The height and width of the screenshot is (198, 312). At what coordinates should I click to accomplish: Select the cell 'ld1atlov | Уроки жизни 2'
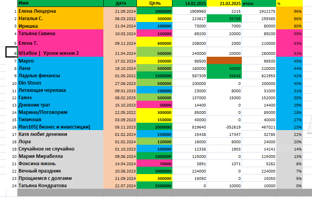(61, 52)
